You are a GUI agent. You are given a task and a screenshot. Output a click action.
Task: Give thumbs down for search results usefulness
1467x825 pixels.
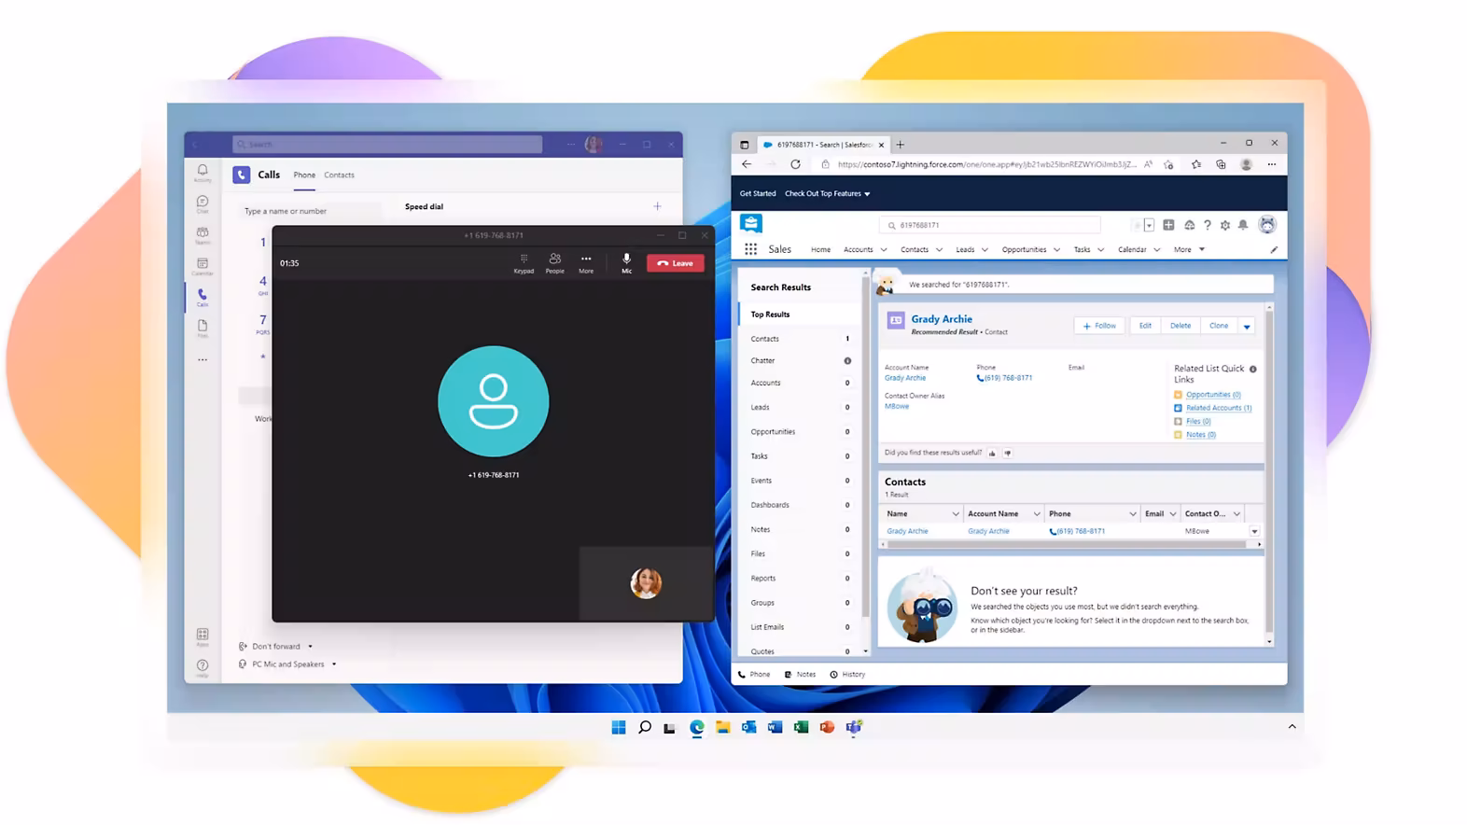point(1007,453)
